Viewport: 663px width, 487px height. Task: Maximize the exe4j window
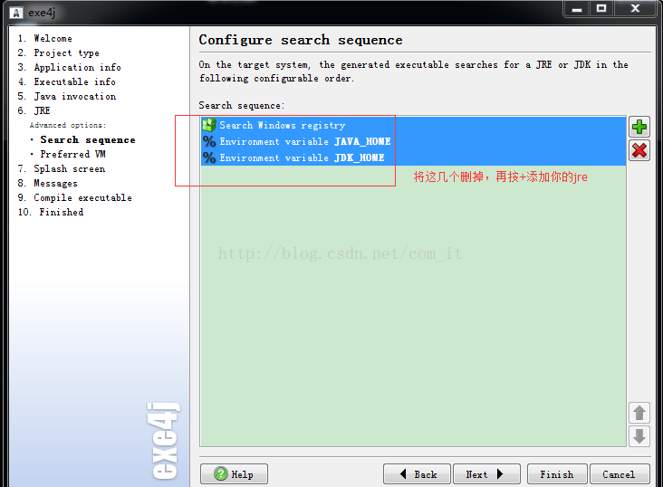[x=601, y=8]
